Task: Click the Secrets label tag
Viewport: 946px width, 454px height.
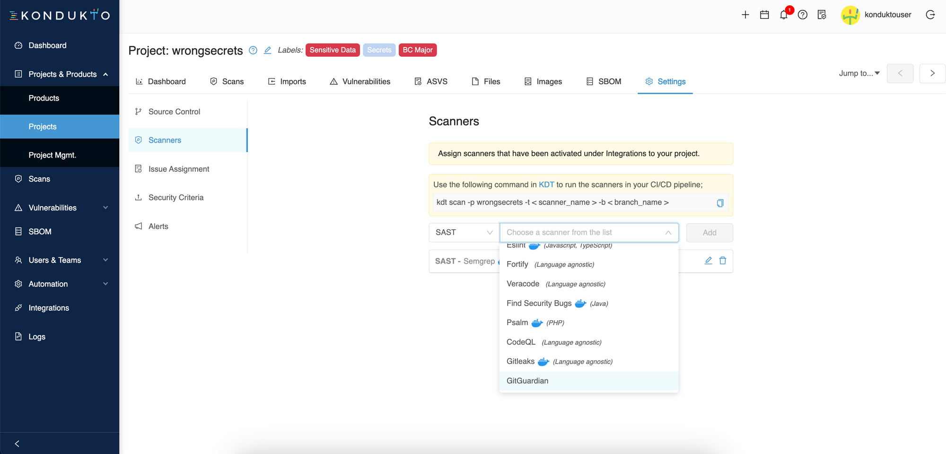Action: [x=379, y=50]
